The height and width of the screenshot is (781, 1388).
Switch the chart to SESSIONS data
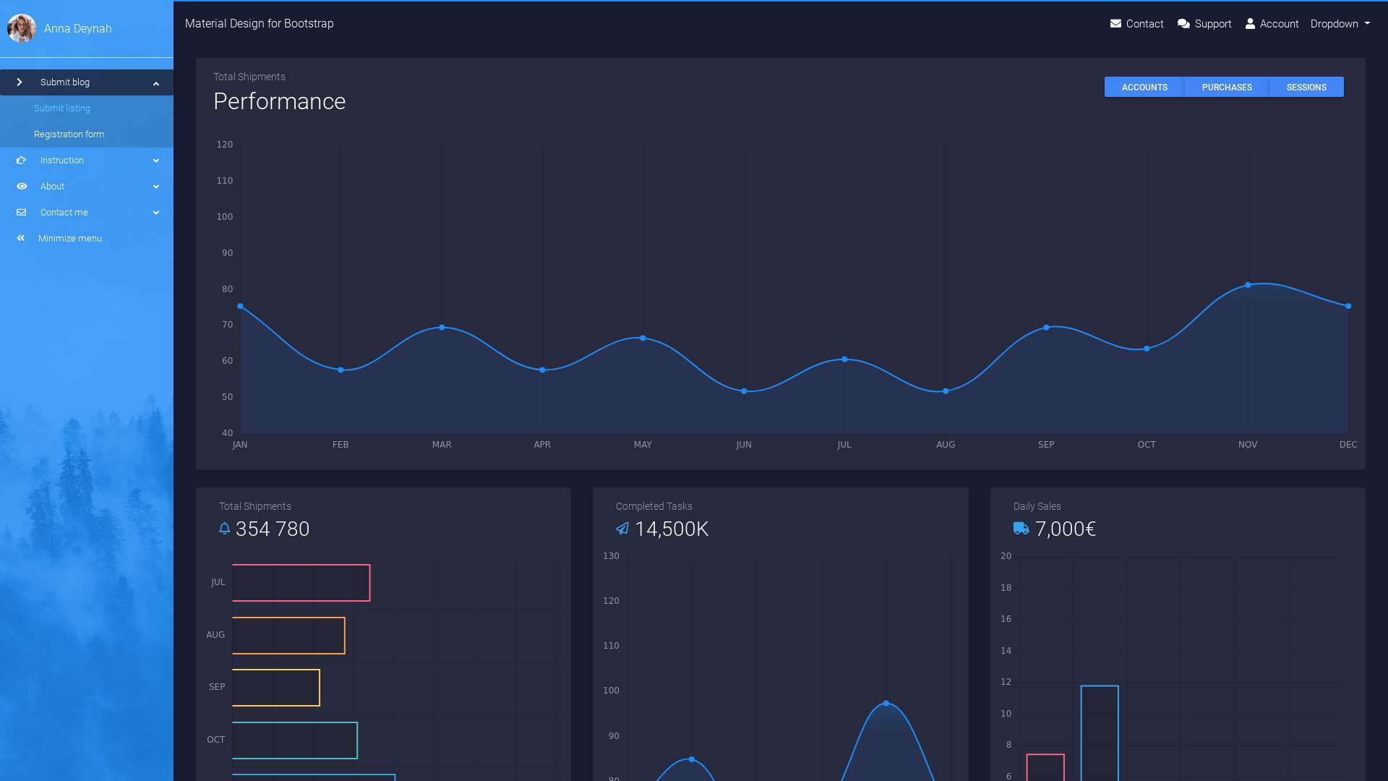tap(1306, 88)
